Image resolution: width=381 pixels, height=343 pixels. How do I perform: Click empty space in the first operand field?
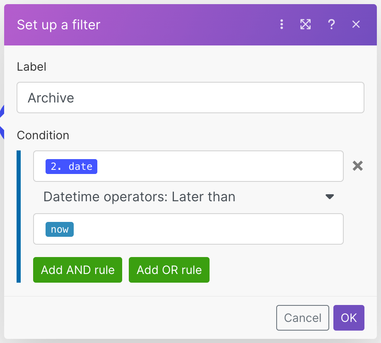coord(219,167)
